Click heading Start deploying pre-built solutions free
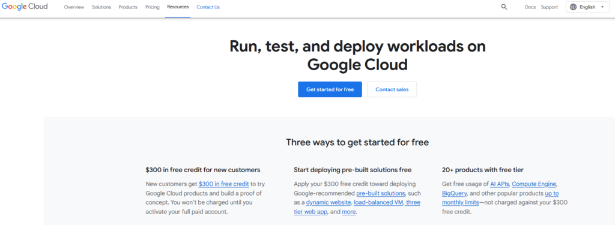 click(x=353, y=170)
